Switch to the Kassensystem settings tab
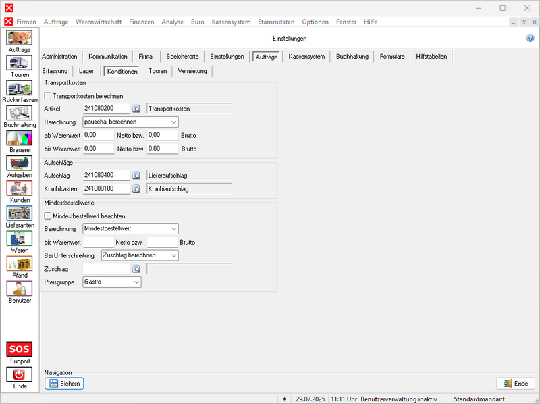The image size is (540, 404). [306, 57]
